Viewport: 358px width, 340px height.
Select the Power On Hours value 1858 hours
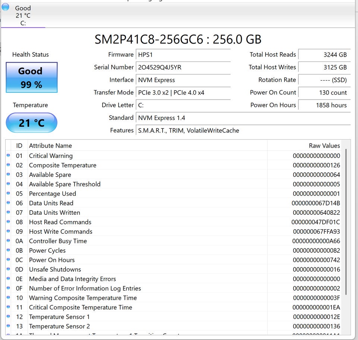click(x=324, y=105)
